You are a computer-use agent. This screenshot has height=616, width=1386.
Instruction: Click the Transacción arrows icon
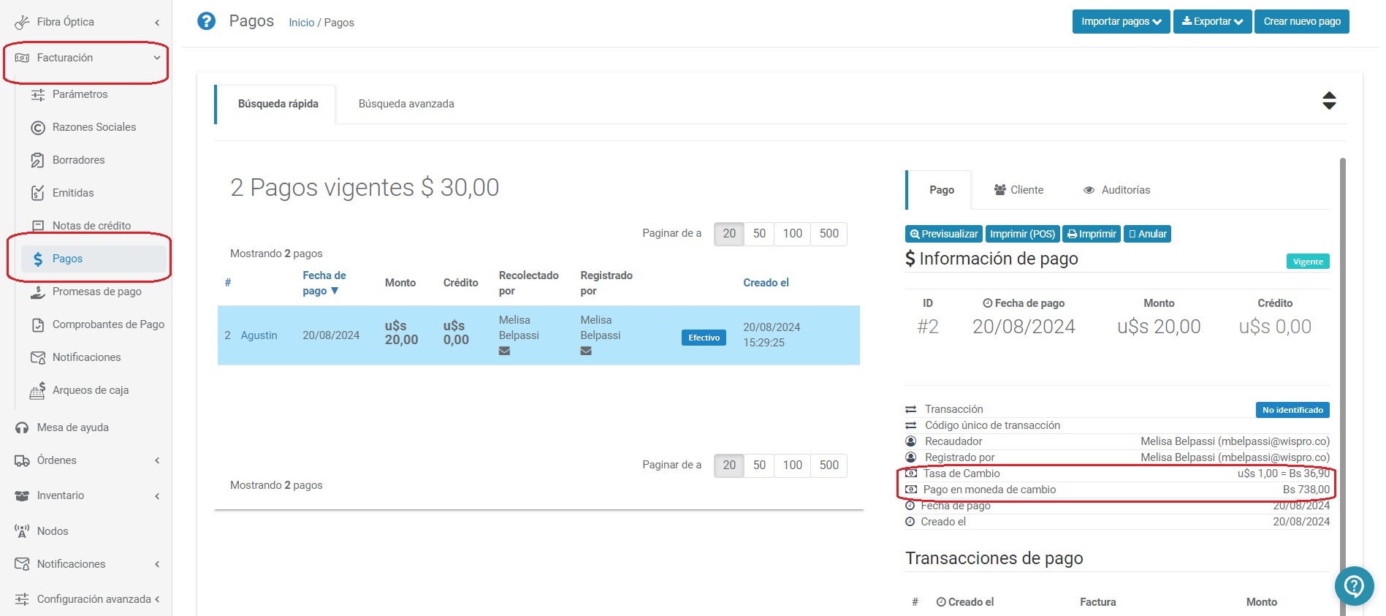pos(910,409)
